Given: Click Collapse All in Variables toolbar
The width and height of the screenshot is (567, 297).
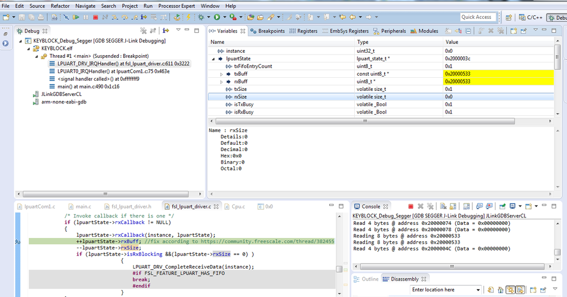Looking at the screenshot, I should pos(468,31).
